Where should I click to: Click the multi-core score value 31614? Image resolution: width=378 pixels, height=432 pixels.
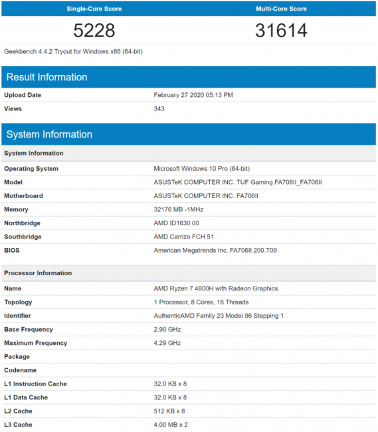[x=281, y=31]
